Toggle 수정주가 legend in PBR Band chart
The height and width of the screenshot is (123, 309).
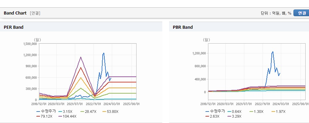coord(215,112)
